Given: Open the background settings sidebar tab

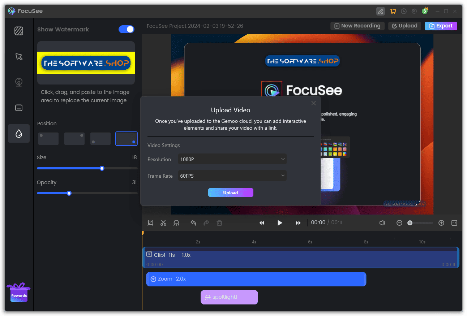Looking at the screenshot, I should pyautogui.click(x=19, y=31).
